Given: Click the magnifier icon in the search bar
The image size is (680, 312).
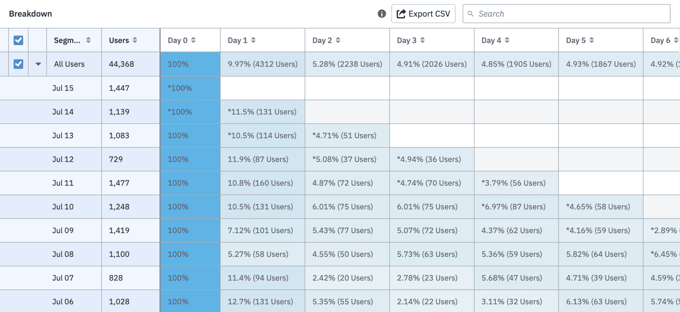Looking at the screenshot, I should 471,14.
